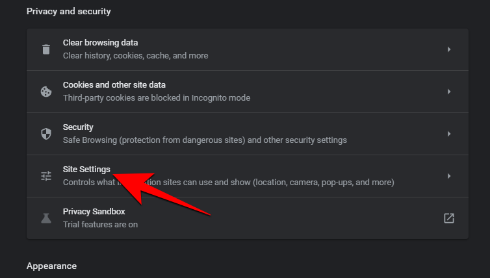Click the Security shield icon
The height and width of the screenshot is (278, 490).
point(45,134)
